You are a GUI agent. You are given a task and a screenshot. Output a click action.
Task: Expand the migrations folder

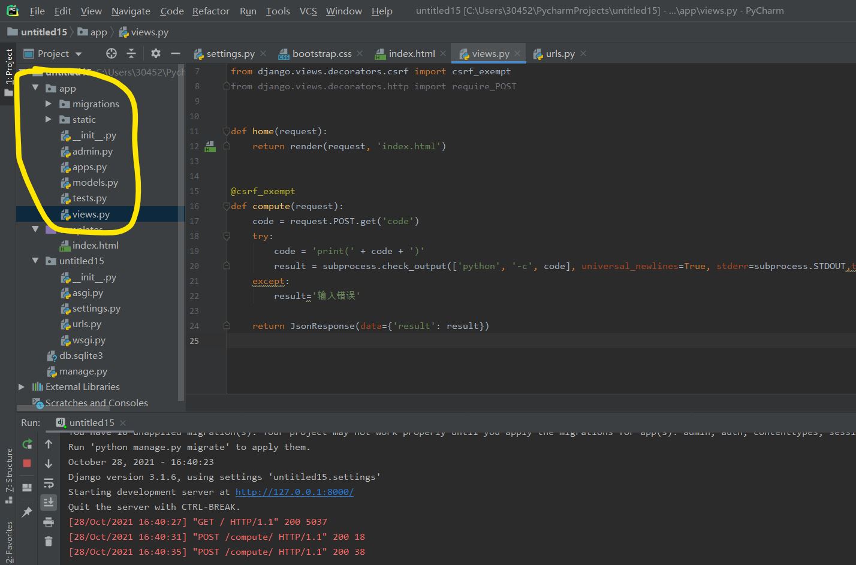click(x=49, y=104)
